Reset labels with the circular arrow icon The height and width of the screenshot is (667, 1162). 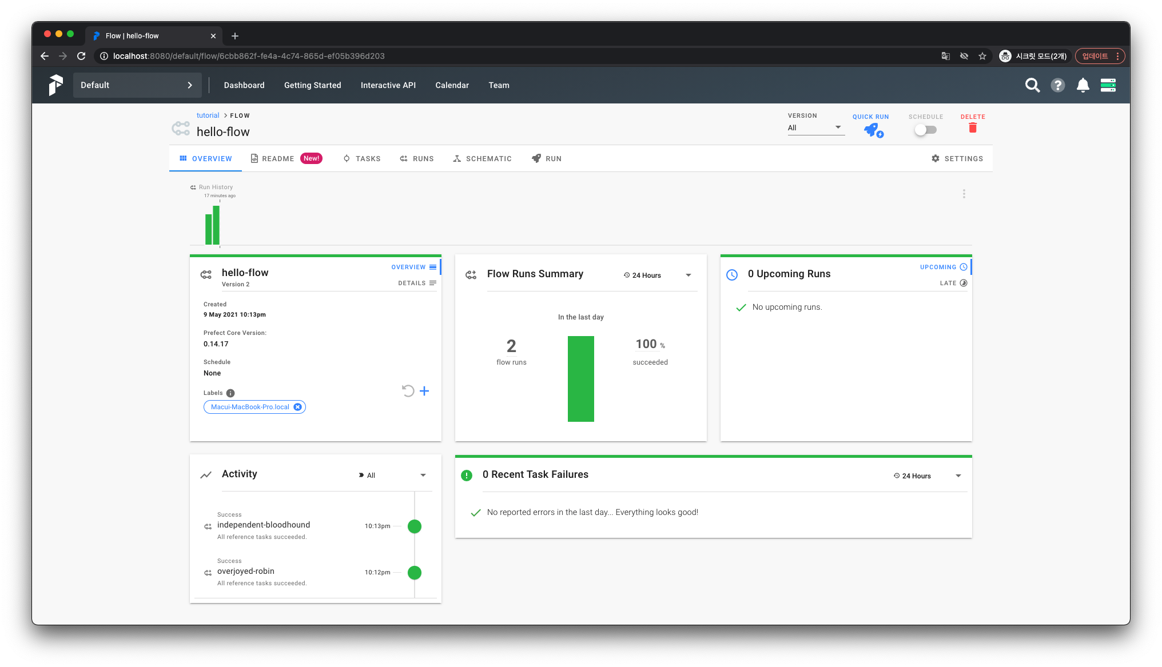[408, 391]
